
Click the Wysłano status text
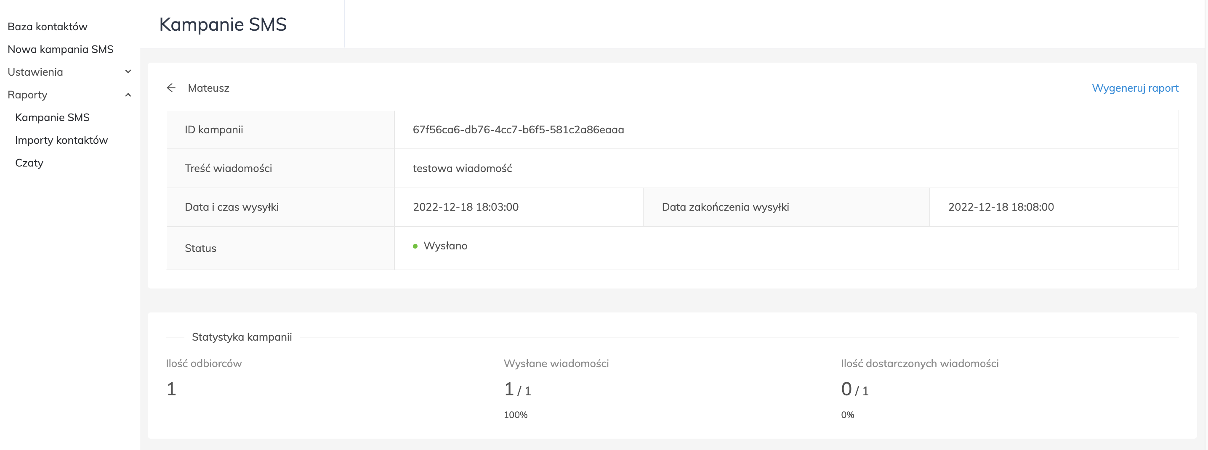(x=445, y=246)
